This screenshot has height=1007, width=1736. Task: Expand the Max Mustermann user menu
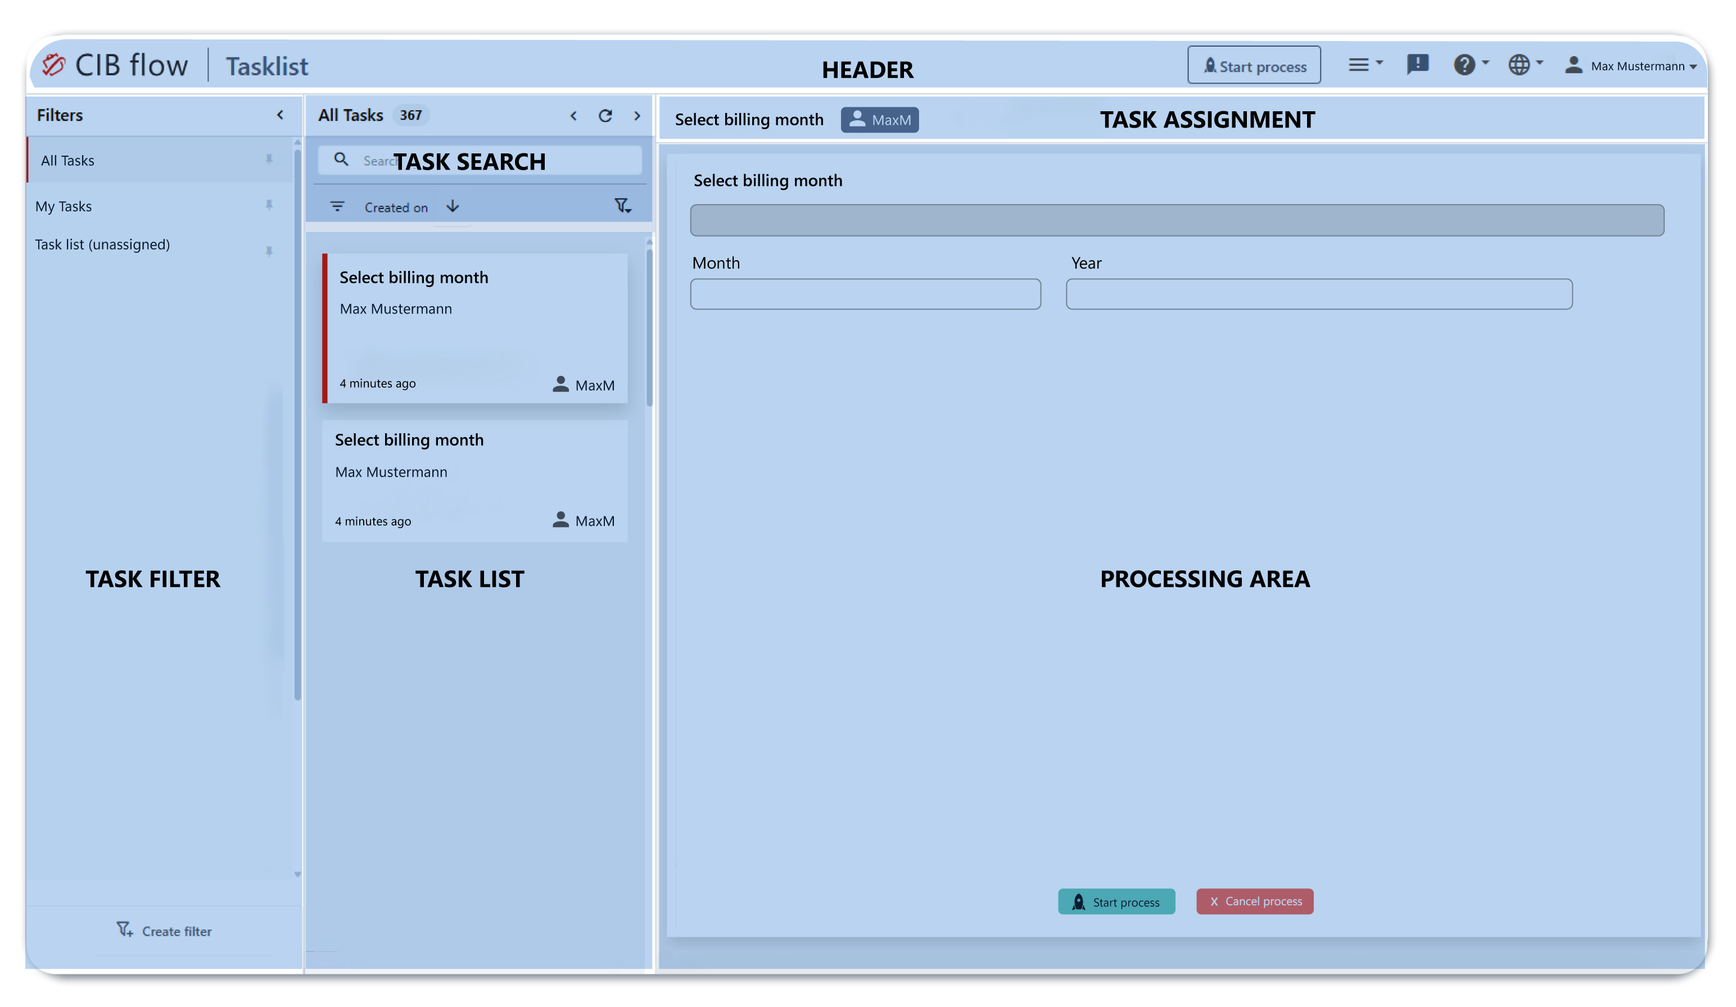click(1638, 66)
